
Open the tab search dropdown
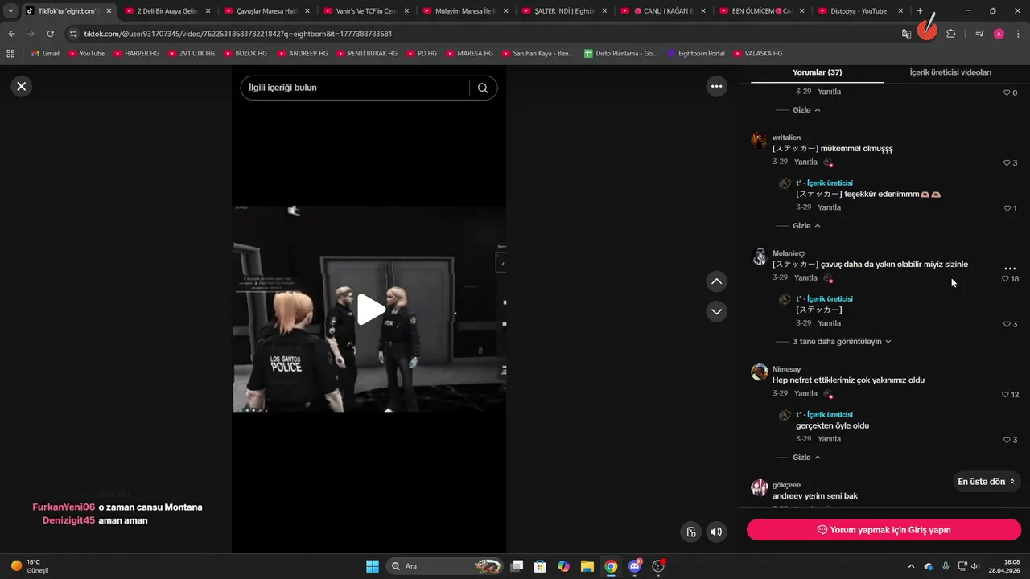(10, 11)
